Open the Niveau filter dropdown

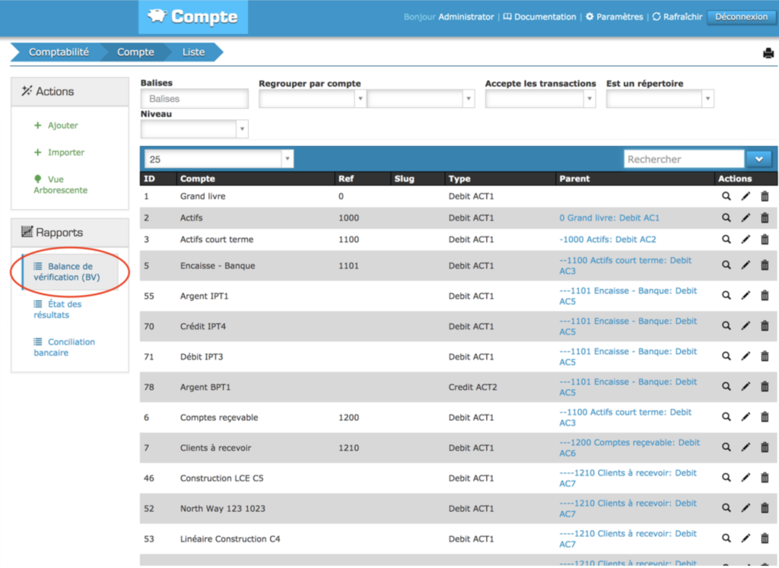click(x=195, y=129)
